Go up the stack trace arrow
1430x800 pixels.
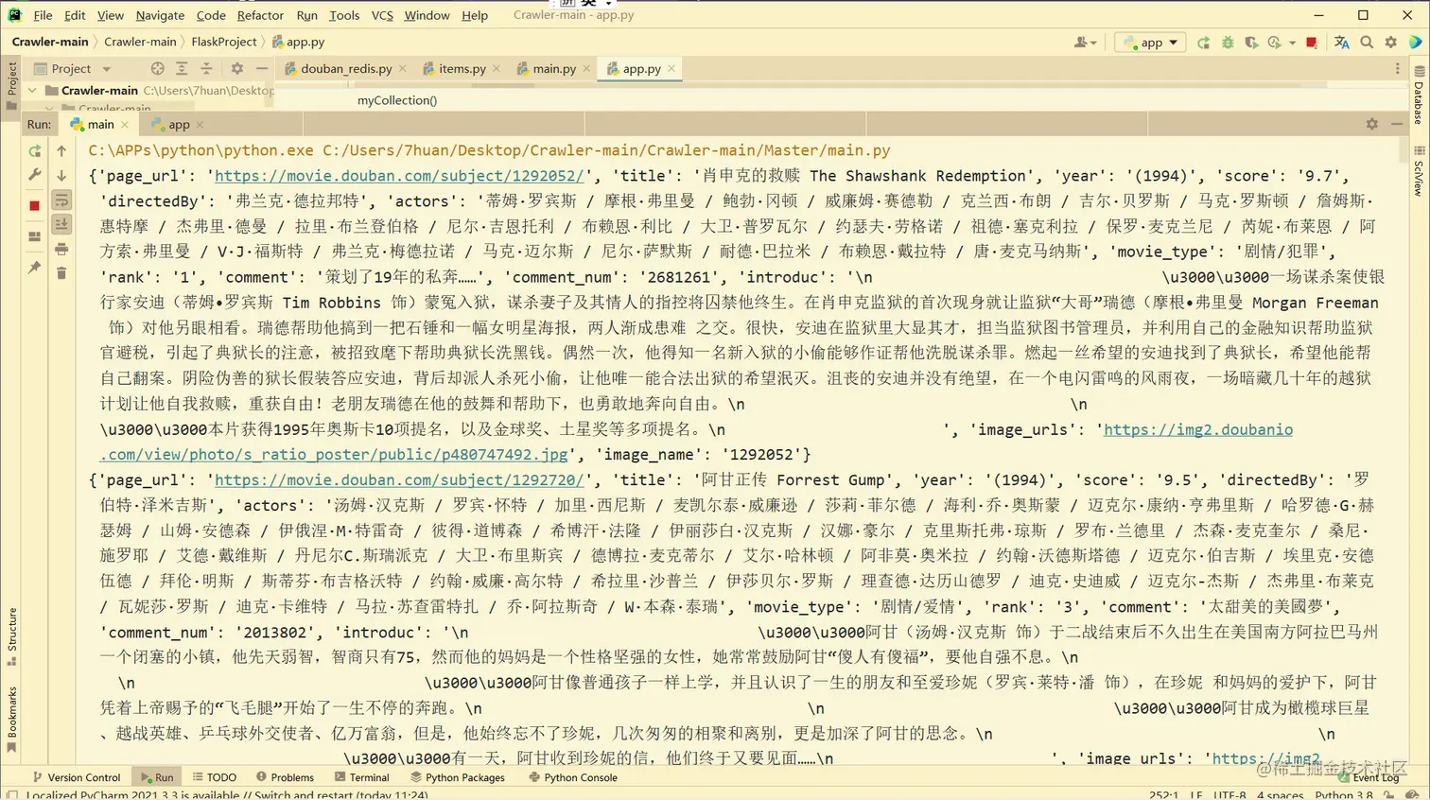click(x=61, y=150)
